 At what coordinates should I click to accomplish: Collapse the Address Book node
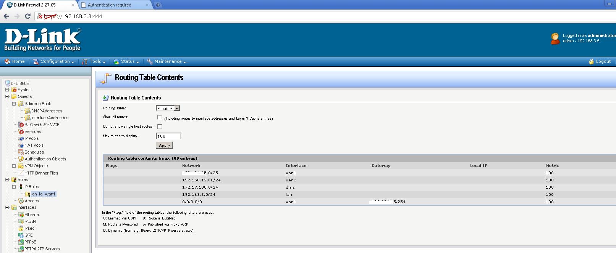coord(14,104)
